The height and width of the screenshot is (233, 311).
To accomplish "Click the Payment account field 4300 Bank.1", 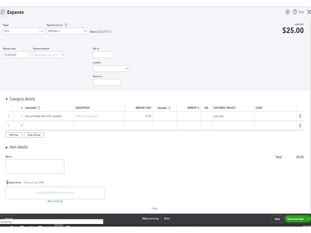I will (65, 31).
